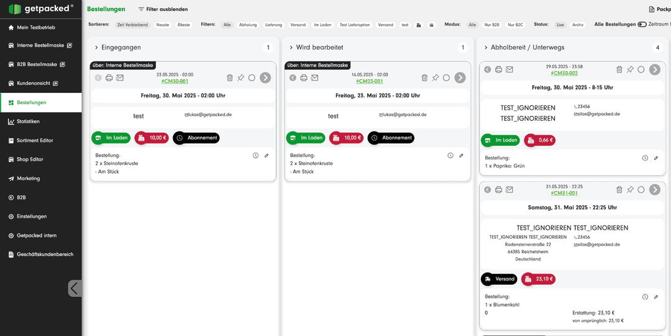The image size is (671, 336).
Task: Filter orders by Nur B2B mode
Action: pos(492,25)
